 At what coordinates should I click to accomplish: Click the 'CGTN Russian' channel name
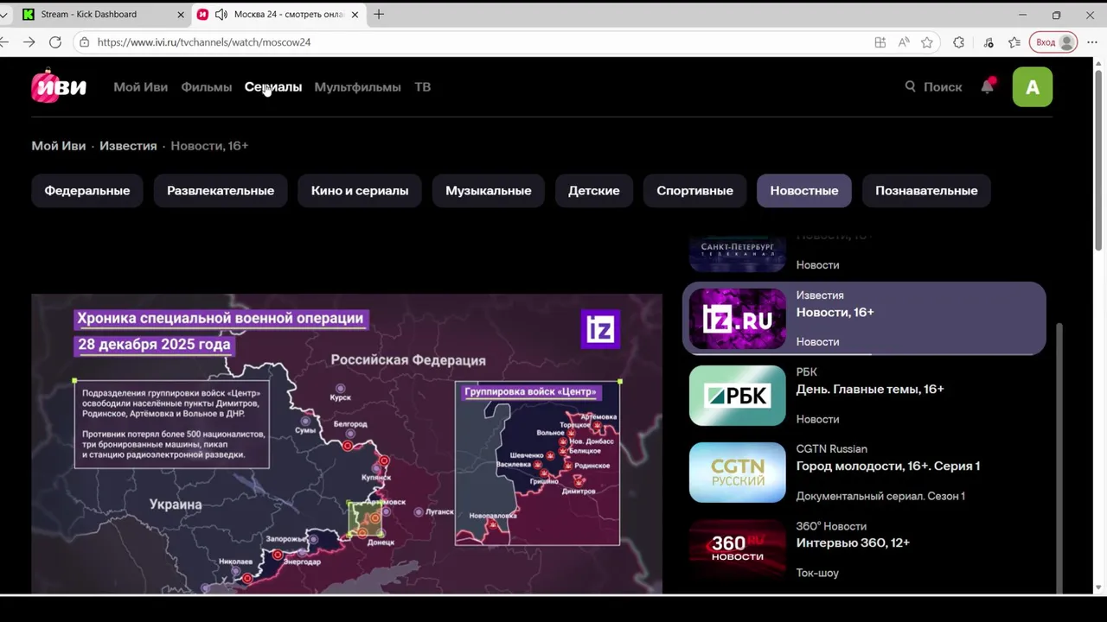(832, 449)
